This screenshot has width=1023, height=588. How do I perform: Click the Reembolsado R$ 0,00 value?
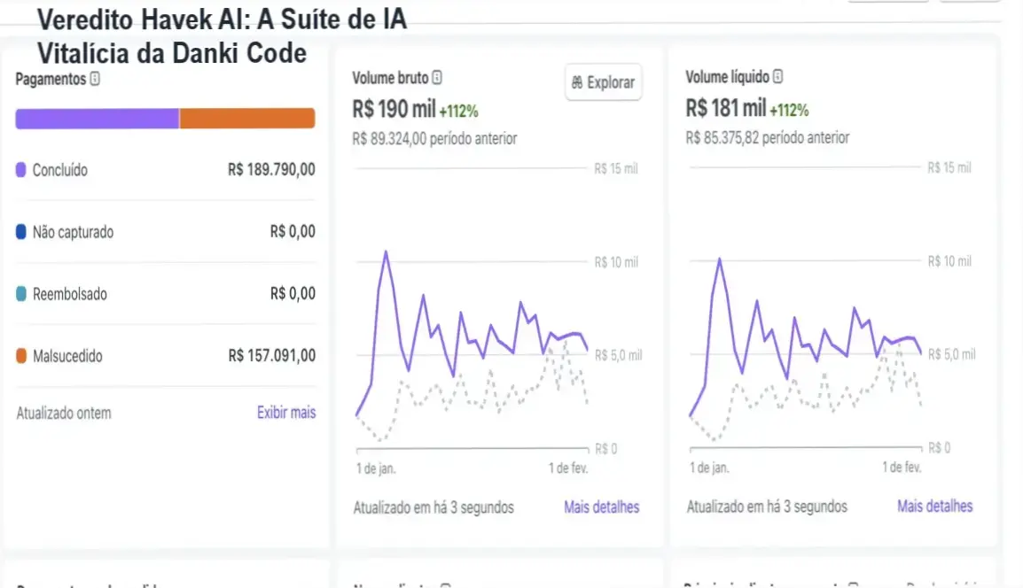[293, 293]
